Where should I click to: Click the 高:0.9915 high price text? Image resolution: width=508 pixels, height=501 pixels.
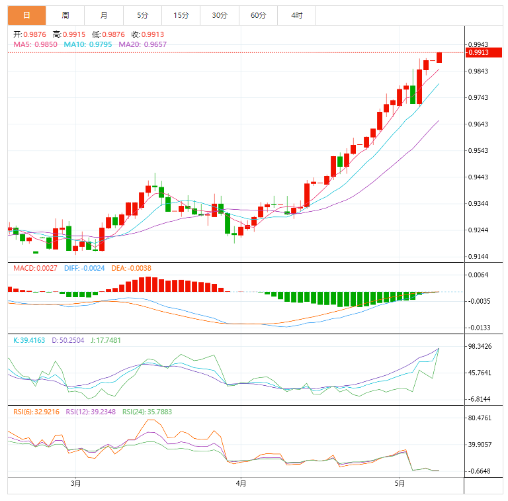tap(69, 34)
